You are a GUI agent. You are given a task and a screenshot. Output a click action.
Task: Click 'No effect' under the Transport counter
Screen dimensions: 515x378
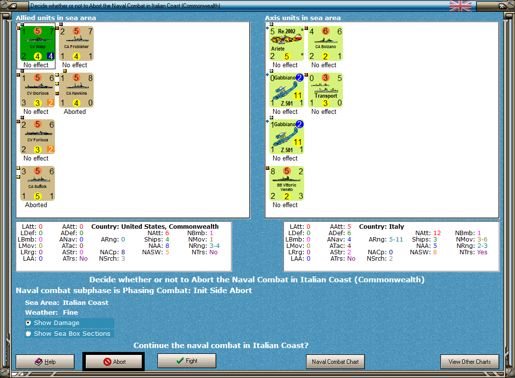[x=324, y=112]
